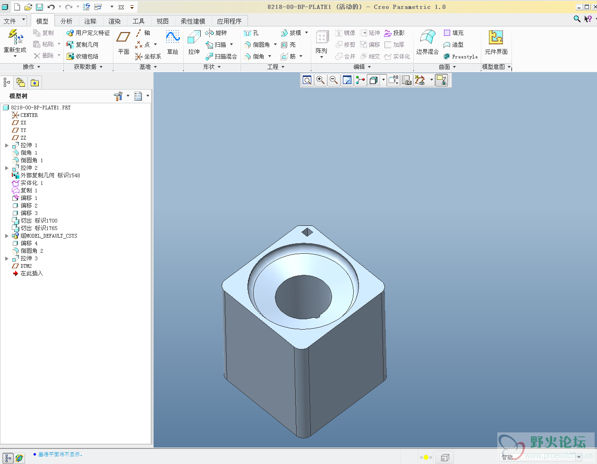Switch to the Analysis (分析) tab
597x464 pixels.
[x=67, y=21]
